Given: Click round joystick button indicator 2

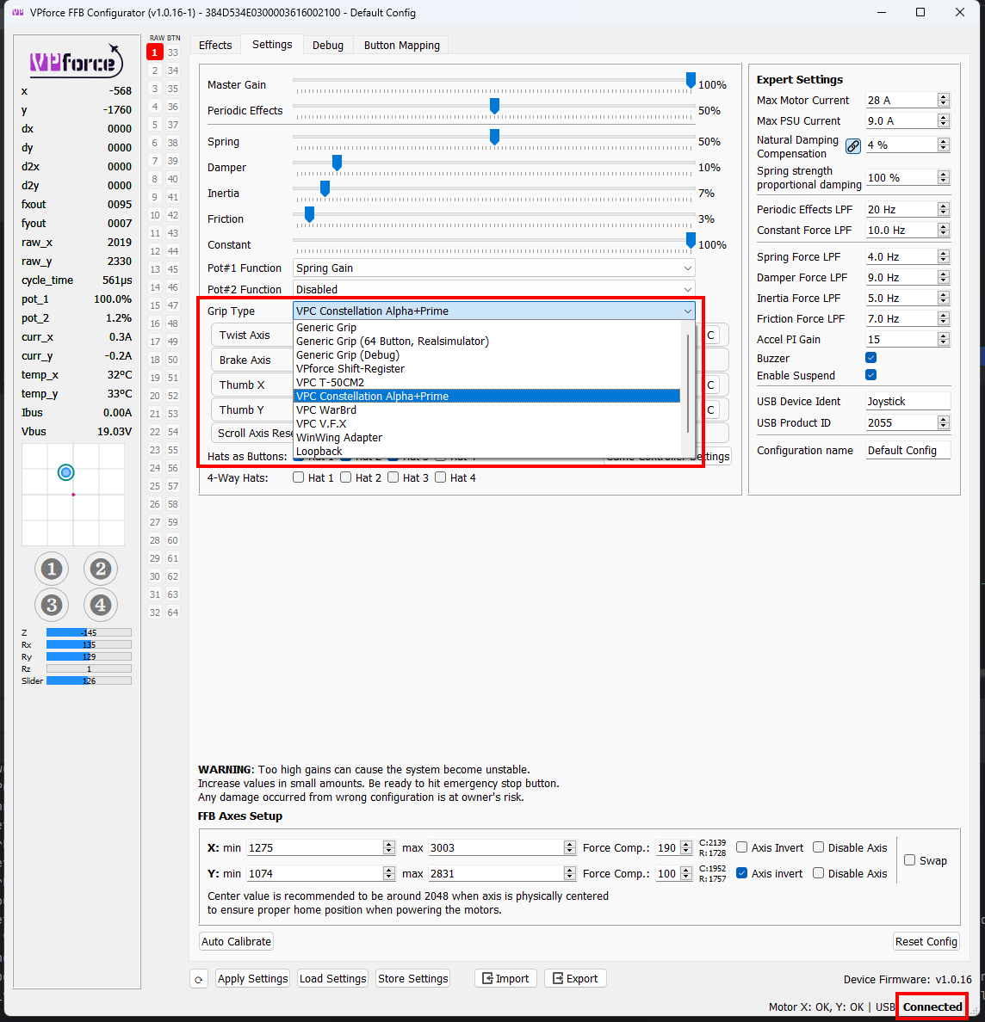Looking at the screenshot, I should (101, 569).
